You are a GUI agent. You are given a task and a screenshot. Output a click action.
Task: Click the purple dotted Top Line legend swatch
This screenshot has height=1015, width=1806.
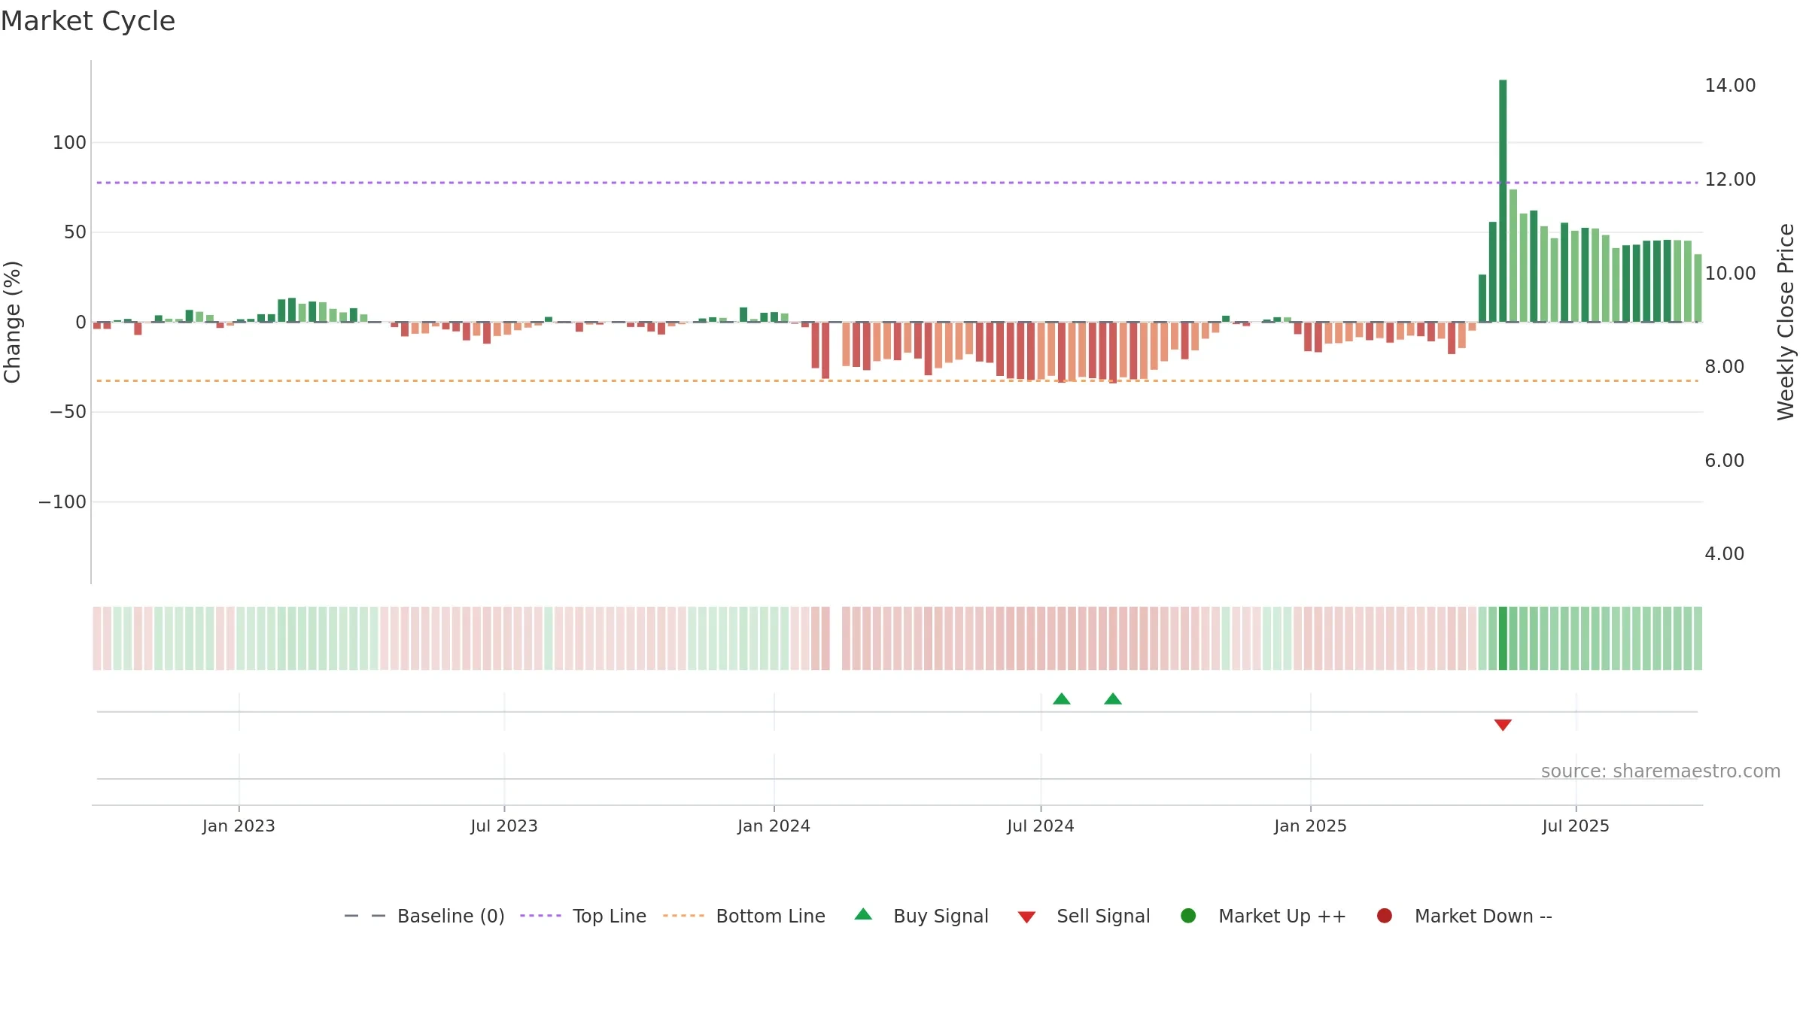point(540,916)
